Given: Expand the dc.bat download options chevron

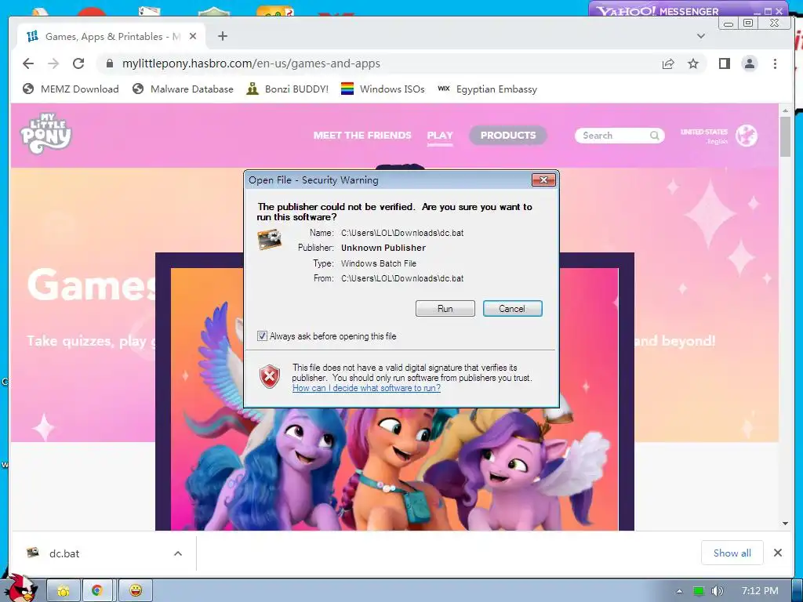Looking at the screenshot, I should coord(178,553).
